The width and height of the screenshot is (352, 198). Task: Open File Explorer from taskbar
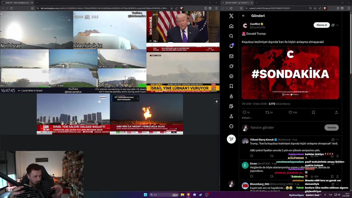pos(182,195)
